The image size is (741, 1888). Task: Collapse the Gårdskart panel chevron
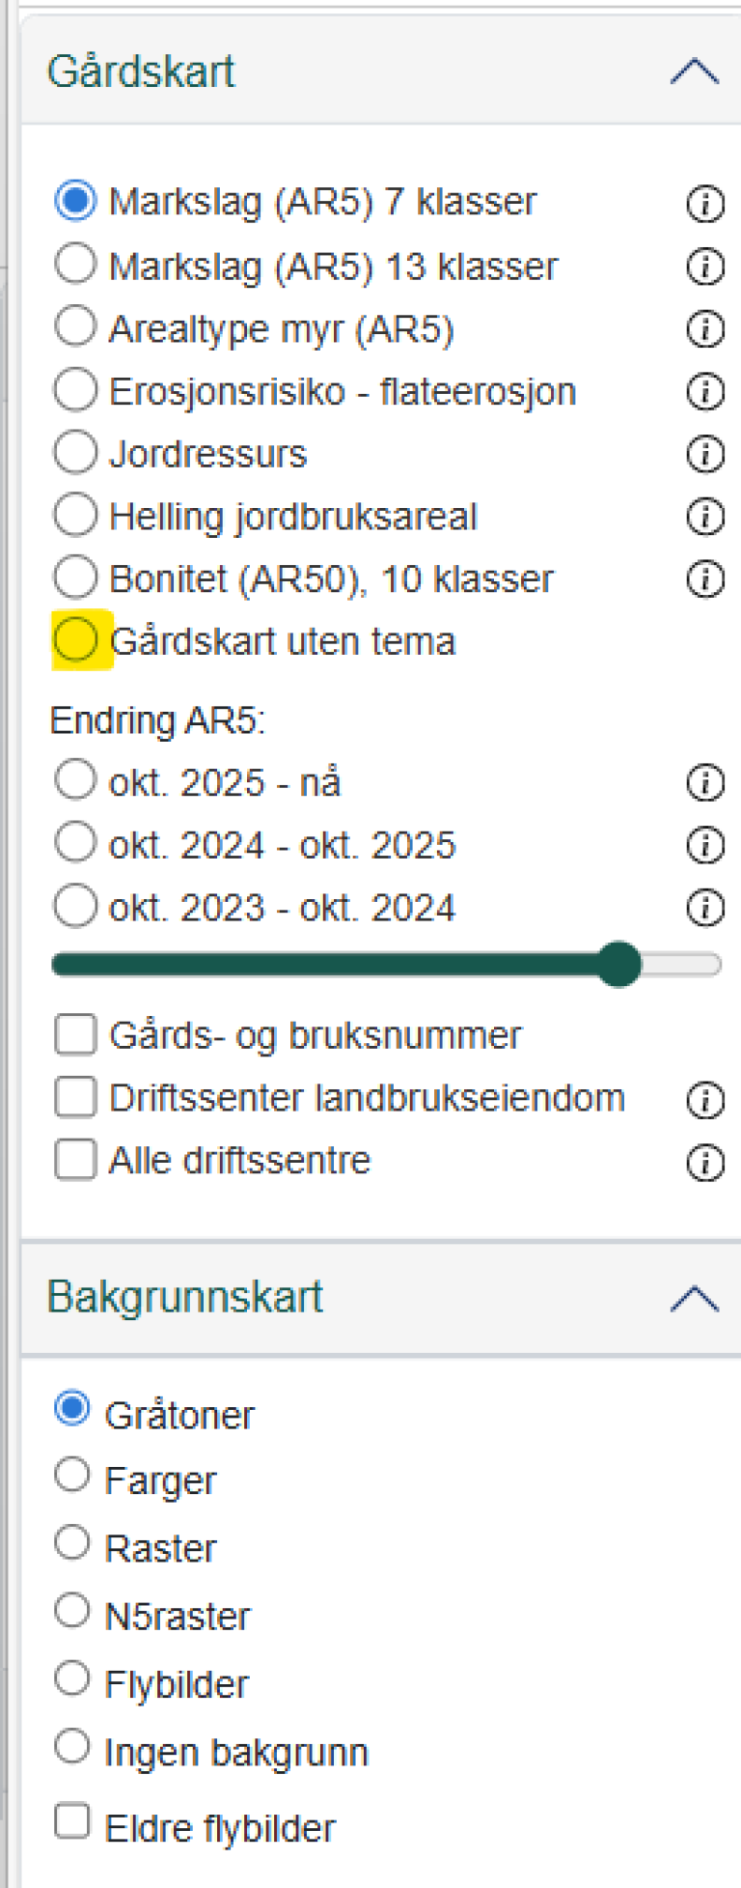pyautogui.click(x=695, y=71)
